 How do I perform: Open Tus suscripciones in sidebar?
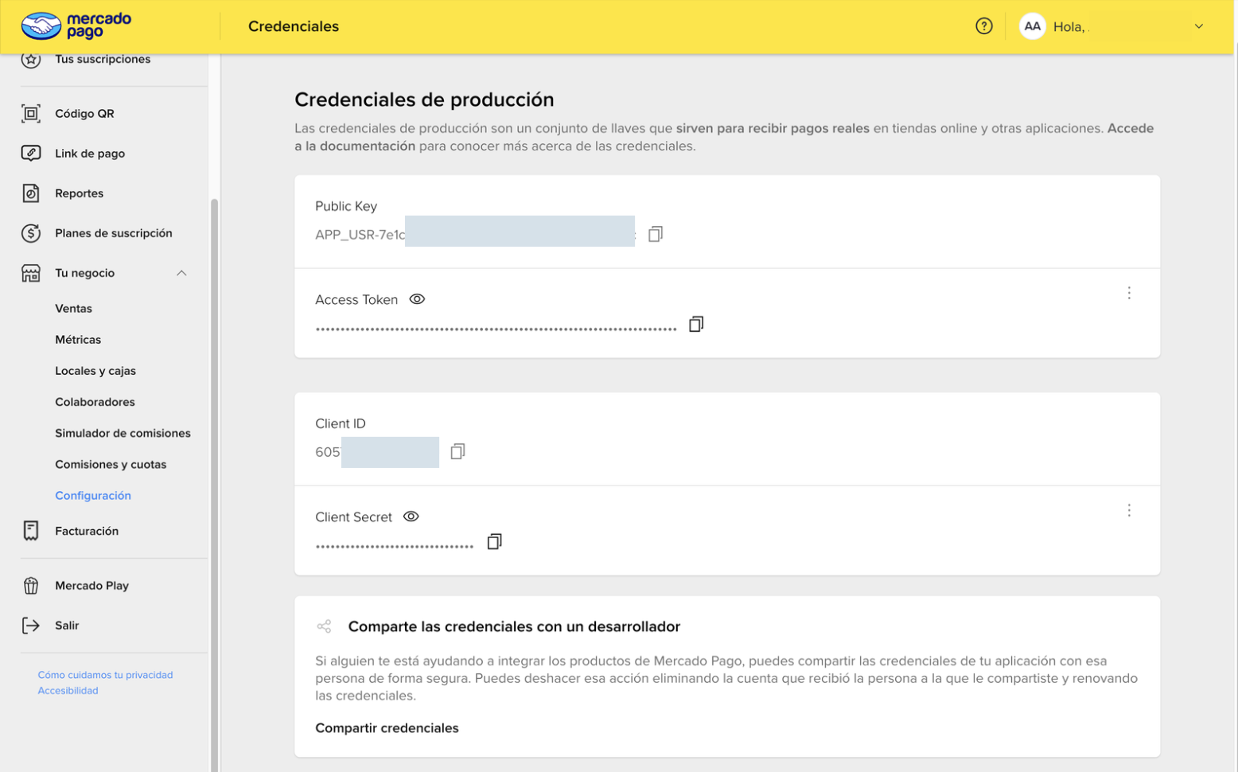pos(103,60)
